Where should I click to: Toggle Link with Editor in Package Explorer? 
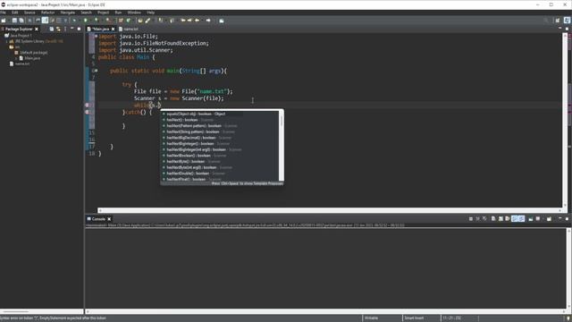coord(58,29)
